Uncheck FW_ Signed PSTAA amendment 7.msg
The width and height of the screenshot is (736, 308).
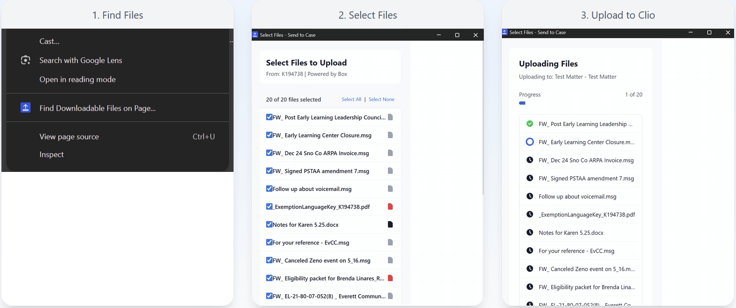(x=269, y=171)
